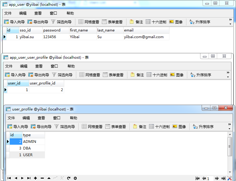Open 导入向导 in the app_user window
The height and width of the screenshot is (181, 236).
point(14,22)
